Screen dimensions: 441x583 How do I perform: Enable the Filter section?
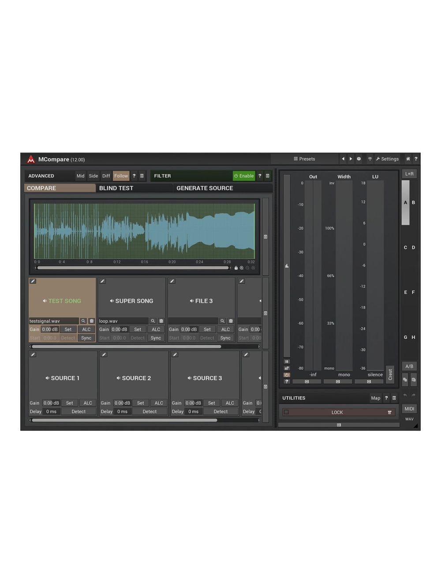click(244, 176)
